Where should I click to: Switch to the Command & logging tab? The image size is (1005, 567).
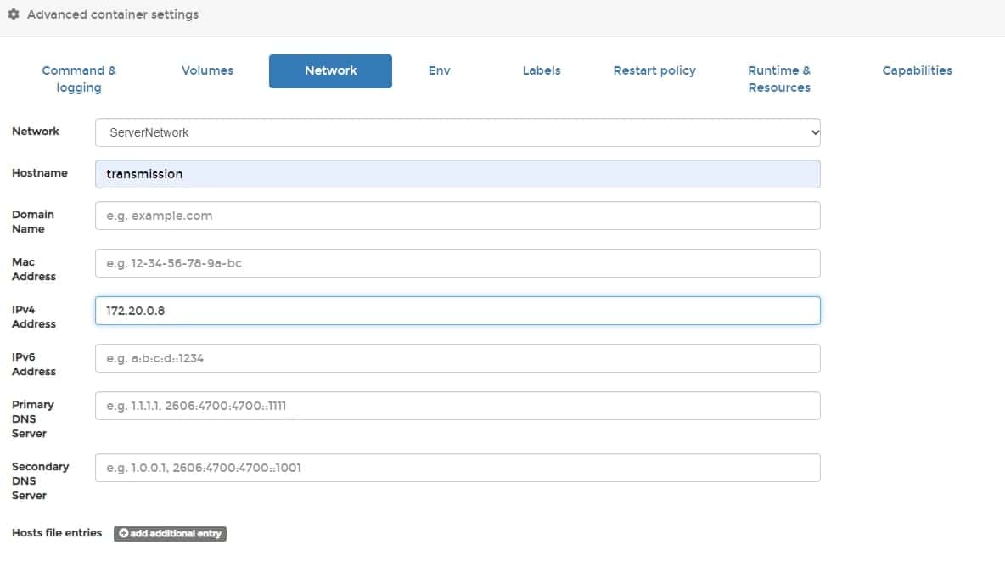coord(79,79)
